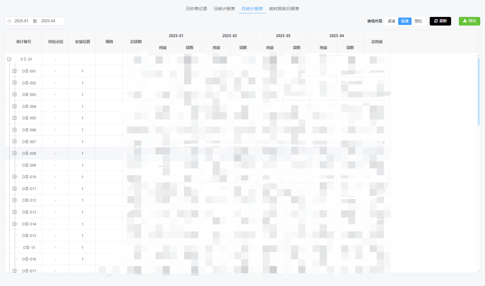Select 标准 table layout option
This screenshot has height=286, width=485.
click(405, 21)
